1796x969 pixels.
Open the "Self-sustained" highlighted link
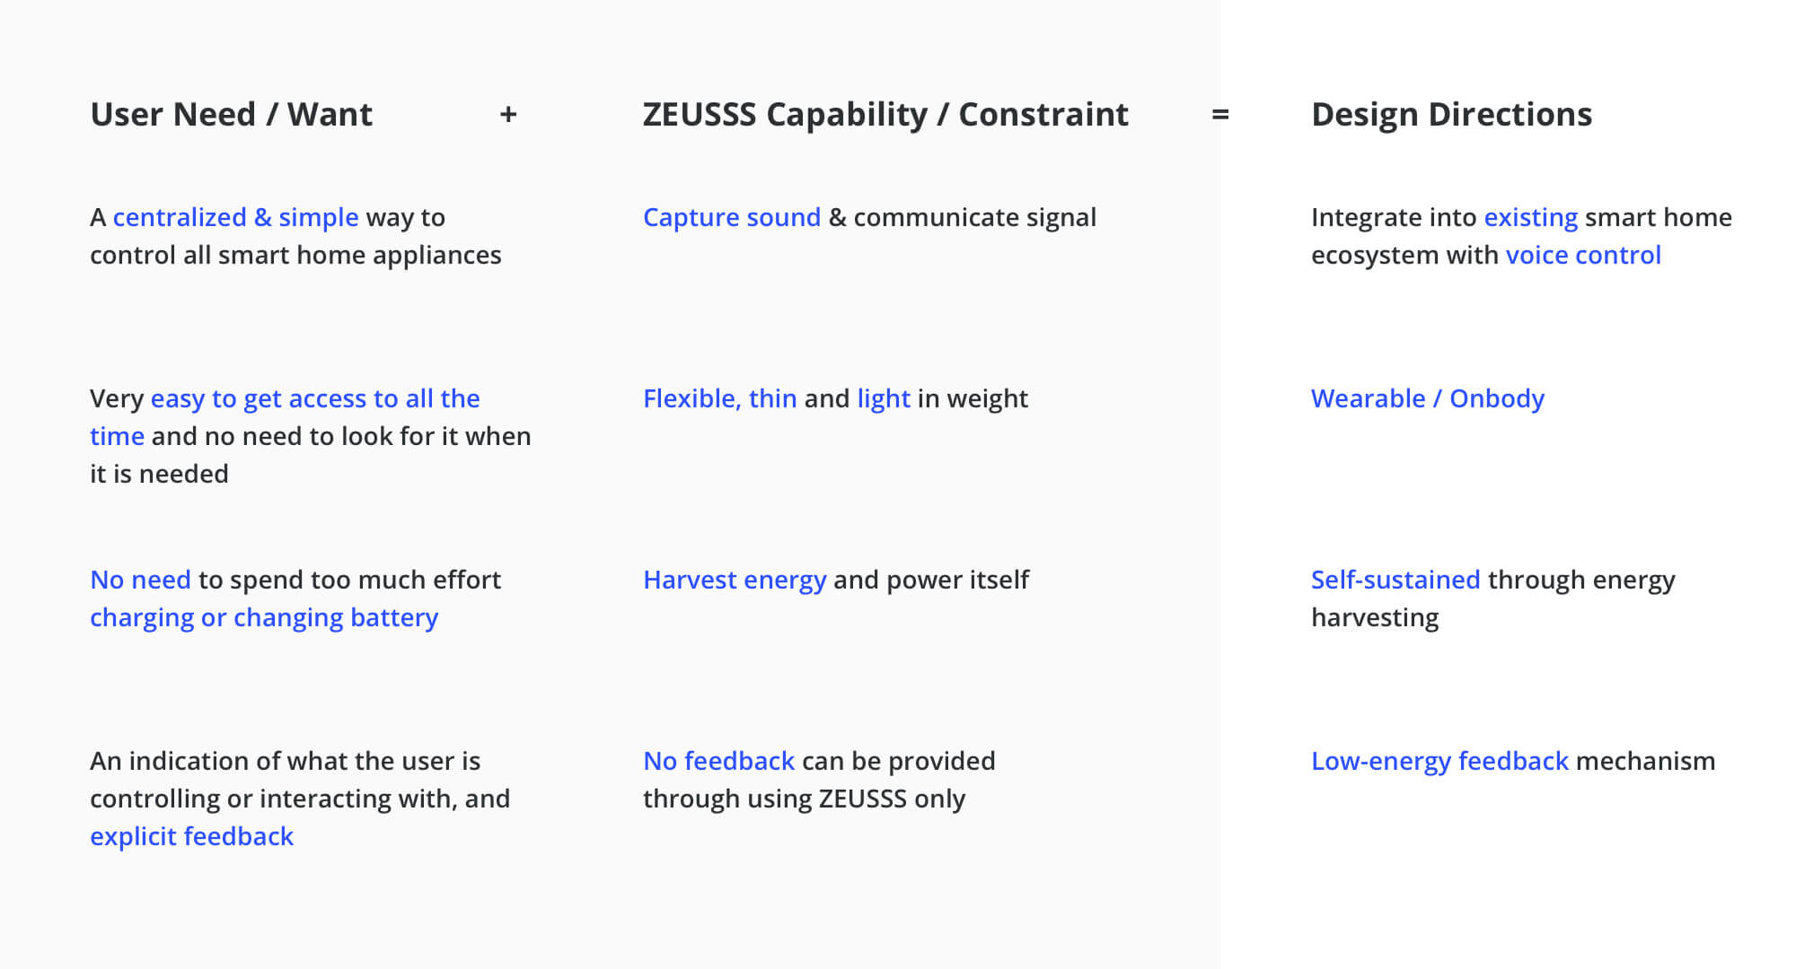[1395, 580]
